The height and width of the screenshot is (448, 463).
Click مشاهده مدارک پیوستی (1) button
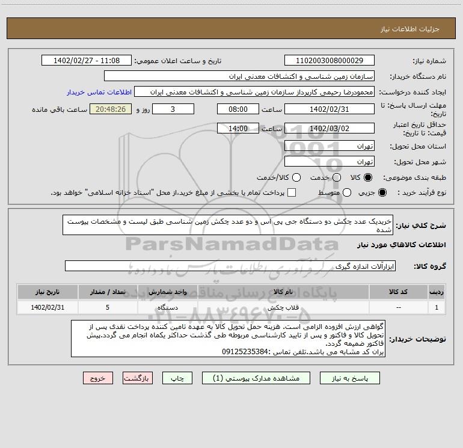pyautogui.click(x=256, y=378)
